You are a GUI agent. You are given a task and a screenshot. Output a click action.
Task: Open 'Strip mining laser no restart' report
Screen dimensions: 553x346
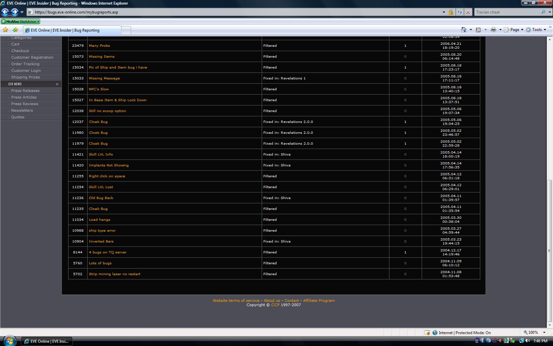pos(115,274)
